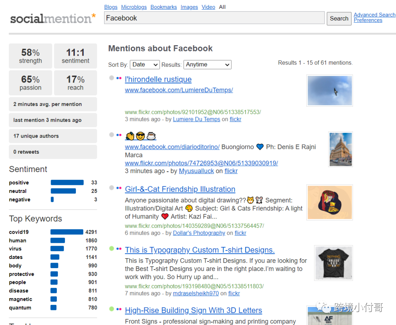Click the Facebook search input field
The height and width of the screenshot is (325, 396).
(214, 18)
